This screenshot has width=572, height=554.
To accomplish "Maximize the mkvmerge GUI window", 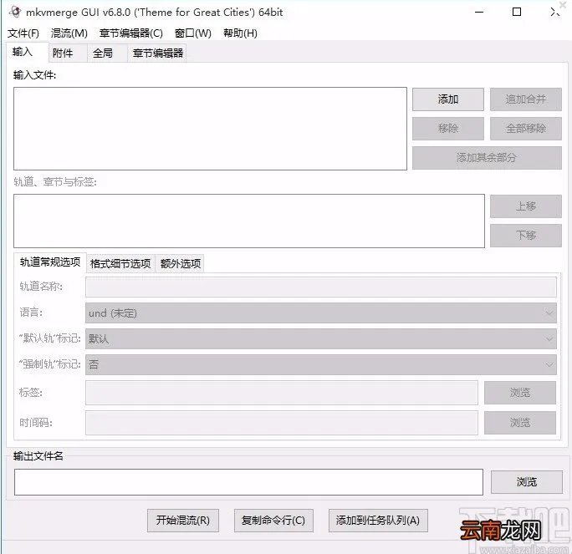I will click(x=517, y=12).
